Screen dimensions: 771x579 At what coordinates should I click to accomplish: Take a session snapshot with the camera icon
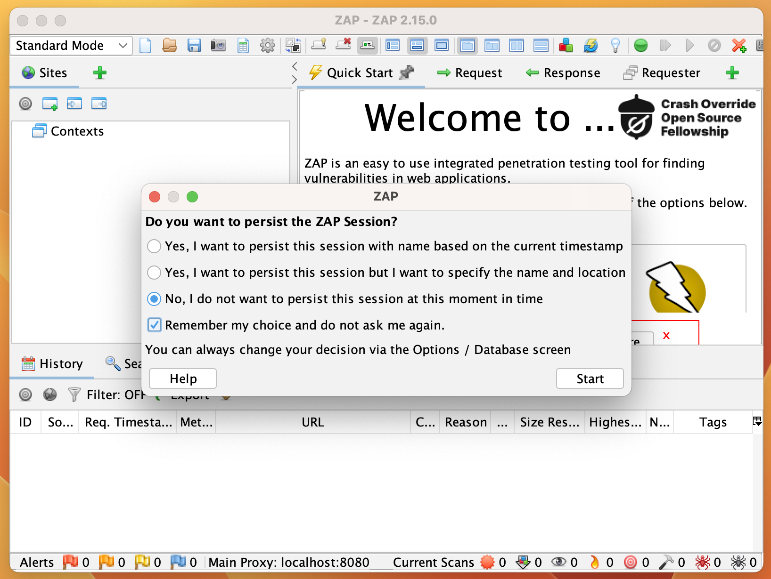[218, 46]
